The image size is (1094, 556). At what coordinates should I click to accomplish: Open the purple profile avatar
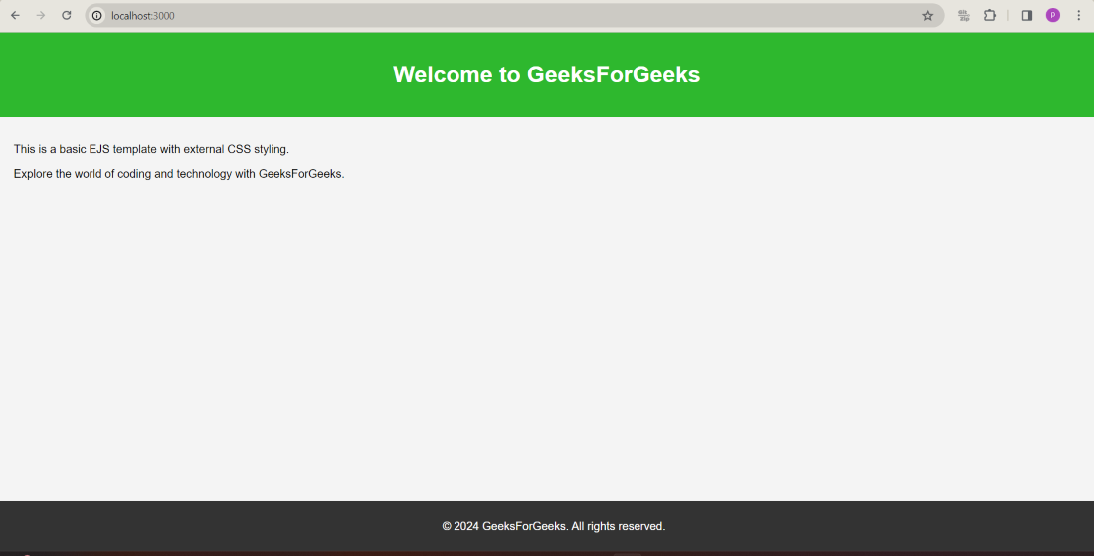tap(1053, 15)
